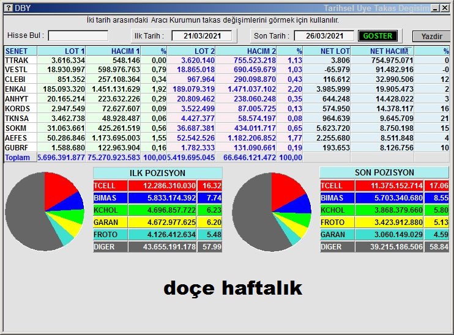This screenshot has width=454, height=335.
Task: Click red TCELL swatch in SON POZISYON
Action: [x=337, y=185]
